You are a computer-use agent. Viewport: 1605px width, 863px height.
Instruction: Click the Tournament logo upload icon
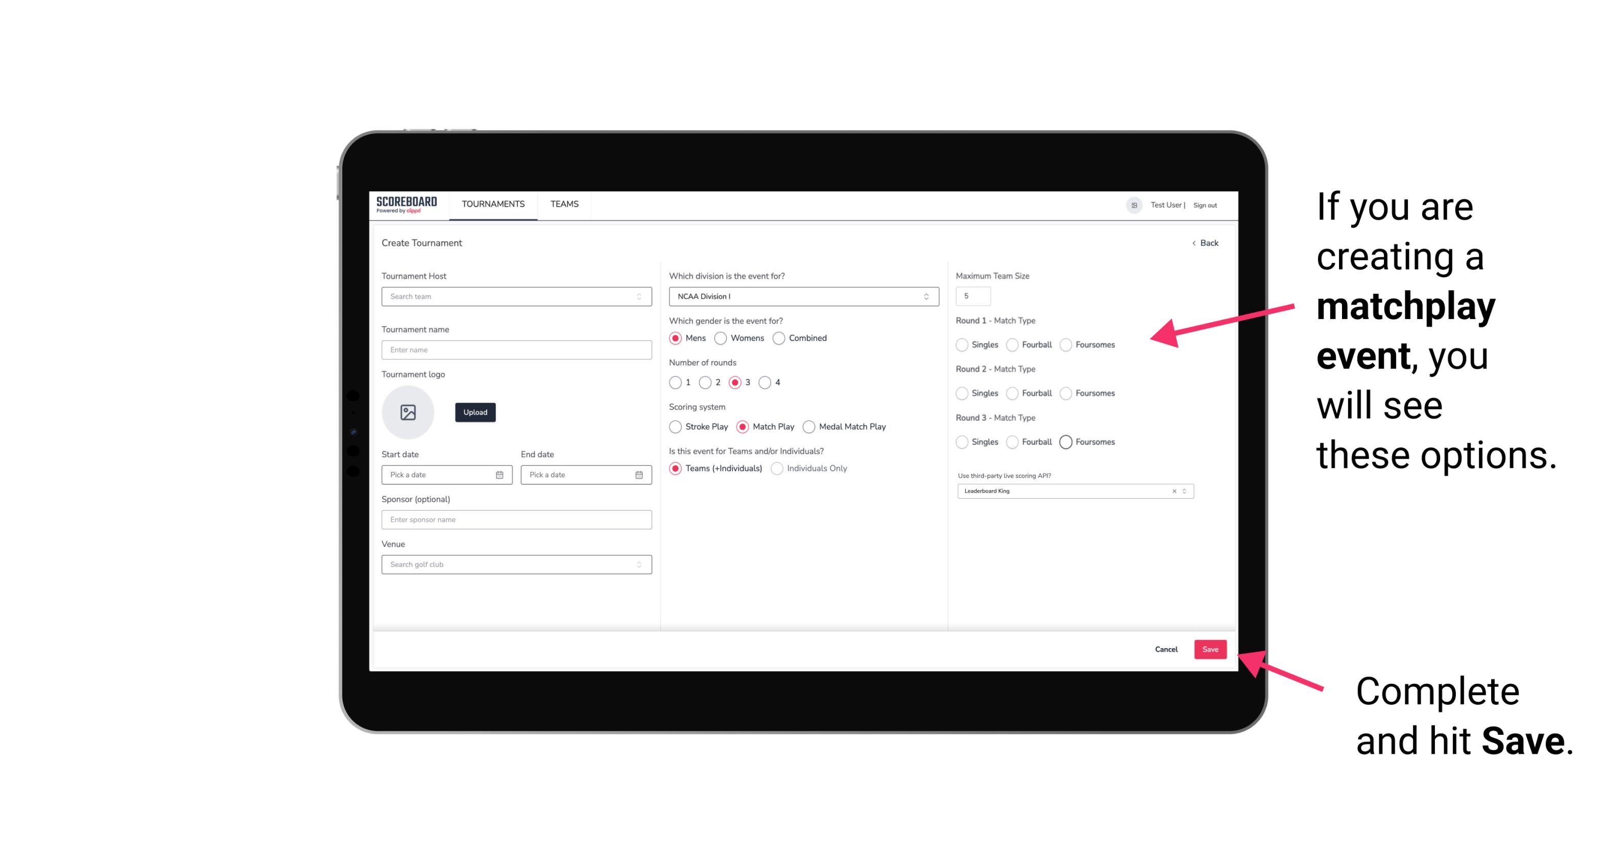409,411
